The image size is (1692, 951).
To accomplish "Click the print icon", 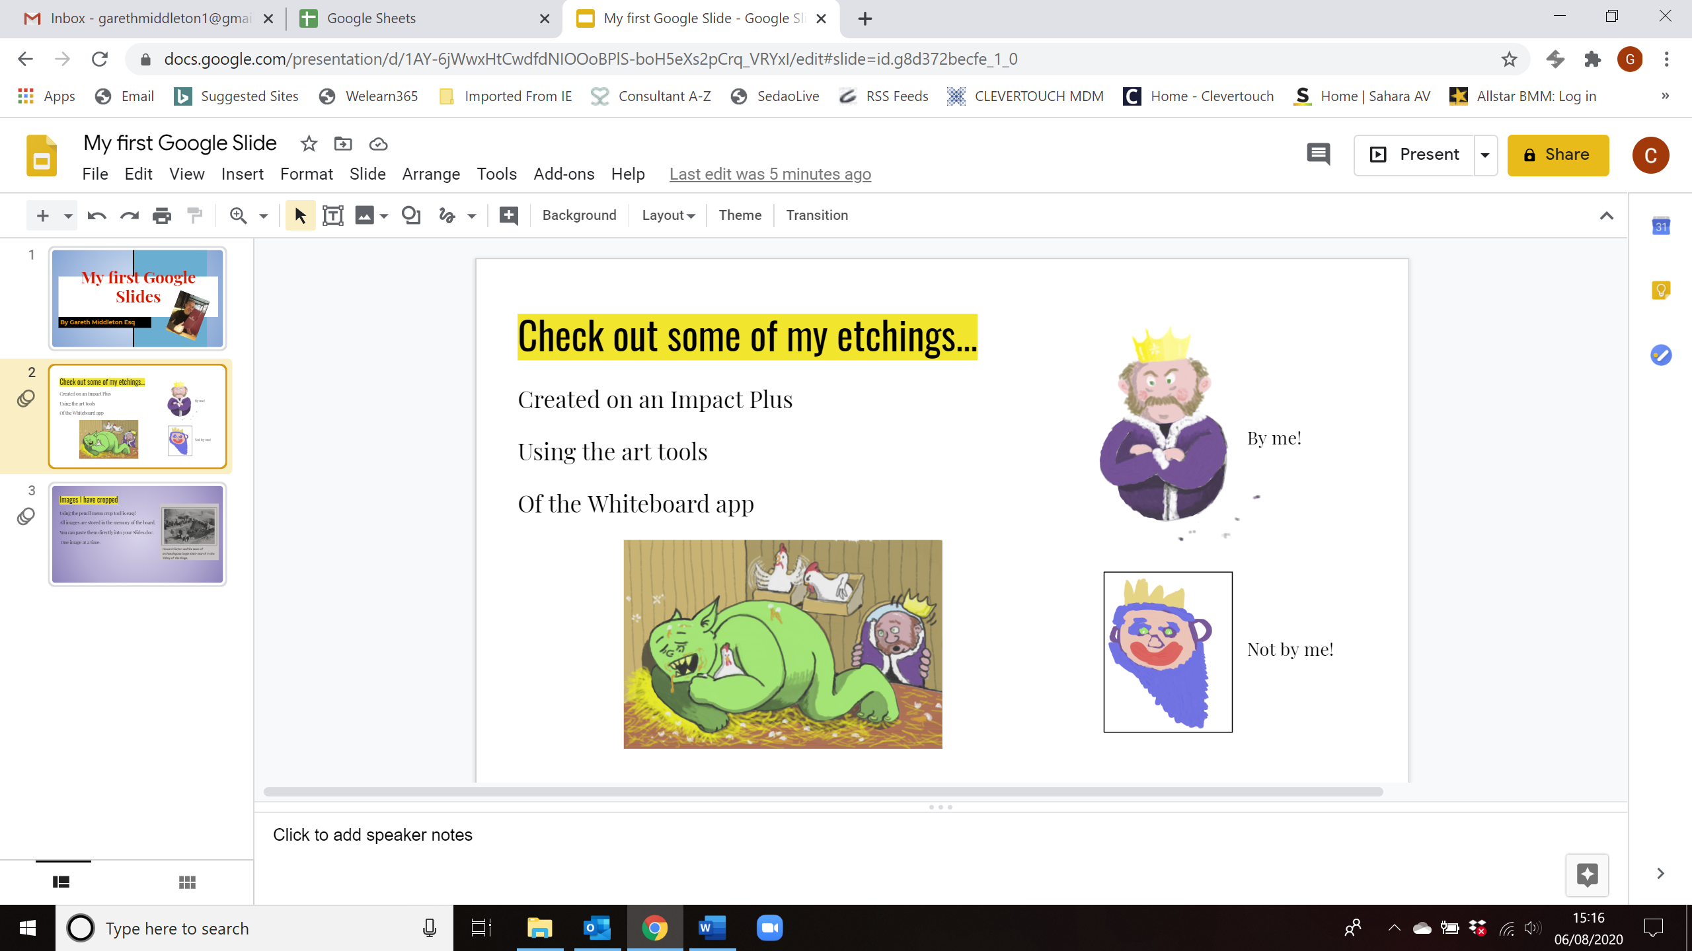I will click(162, 215).
